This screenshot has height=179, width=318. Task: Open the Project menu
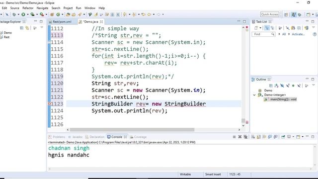(68, 8)
